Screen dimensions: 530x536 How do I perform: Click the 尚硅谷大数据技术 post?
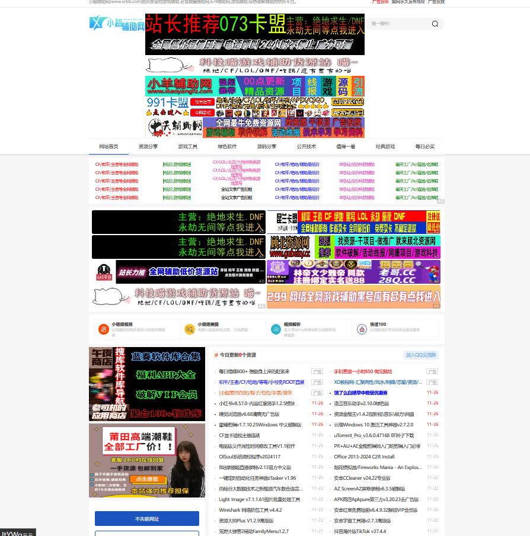tap(261, 489)
